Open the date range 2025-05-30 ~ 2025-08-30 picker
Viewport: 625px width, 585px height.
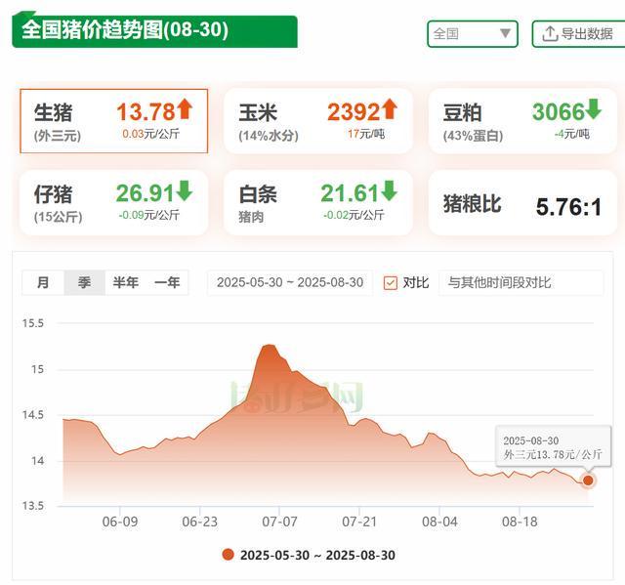289,283
